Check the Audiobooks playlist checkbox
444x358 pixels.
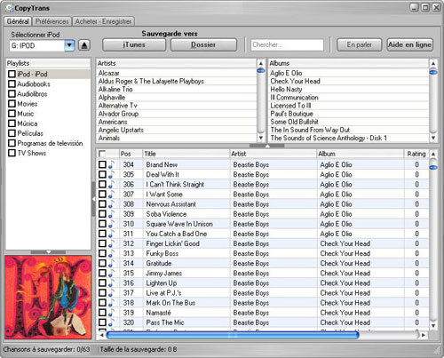[12, 84]
